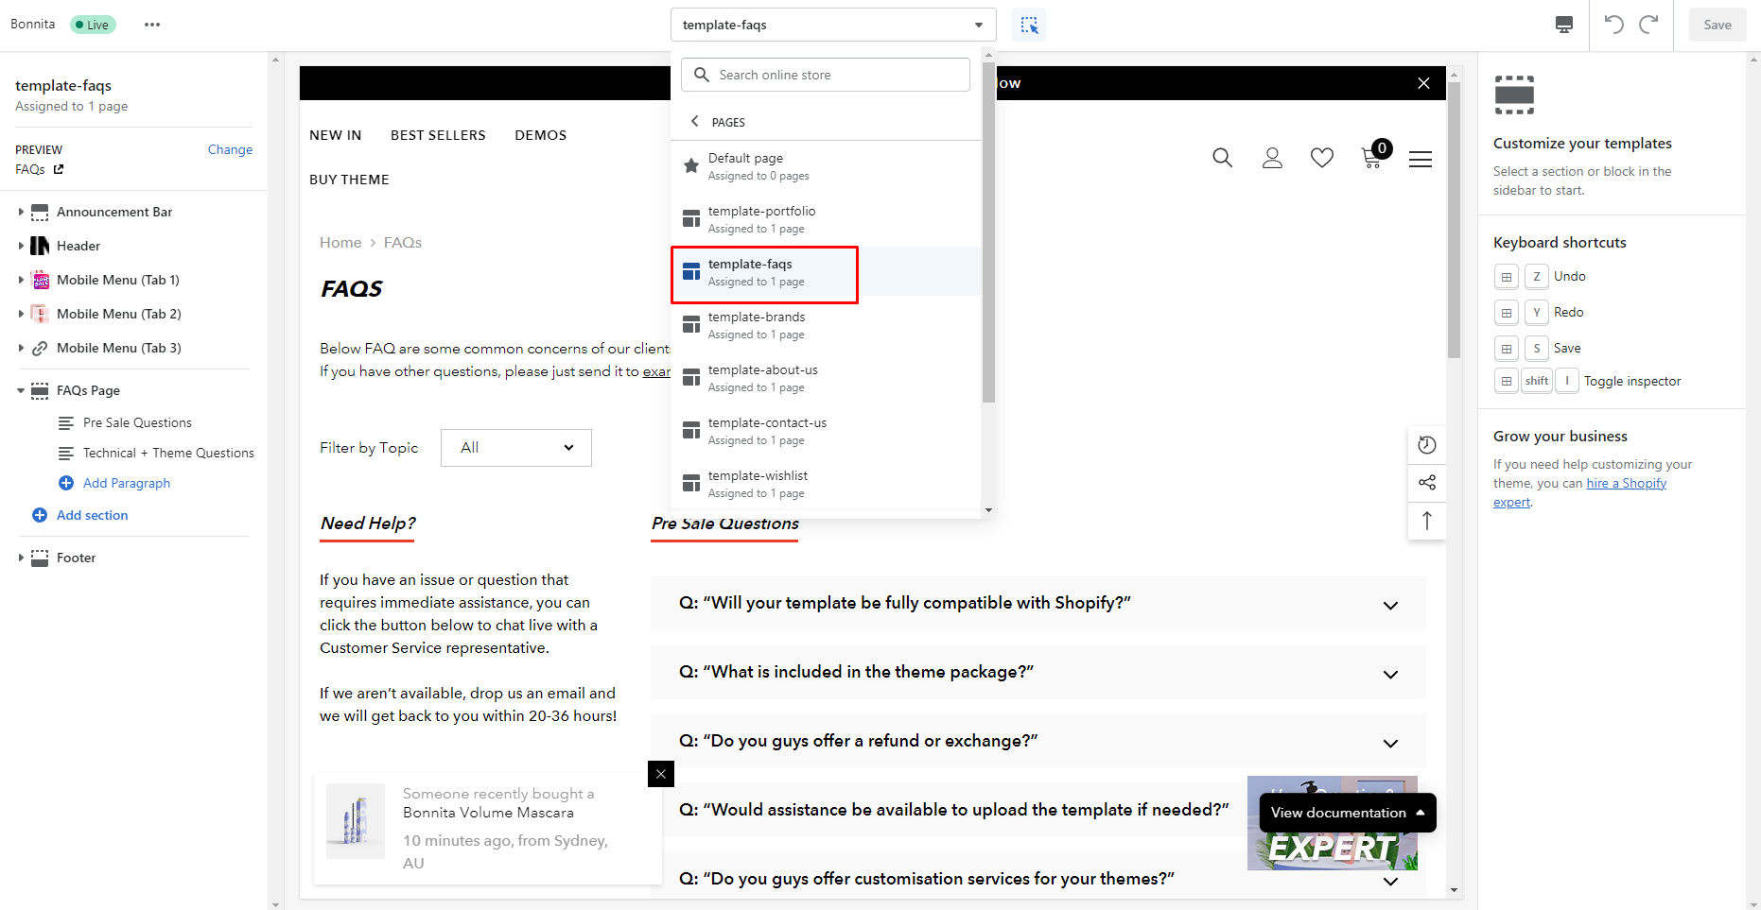
Task: Open the template-faqs selector dropdown
Action: 832,26
